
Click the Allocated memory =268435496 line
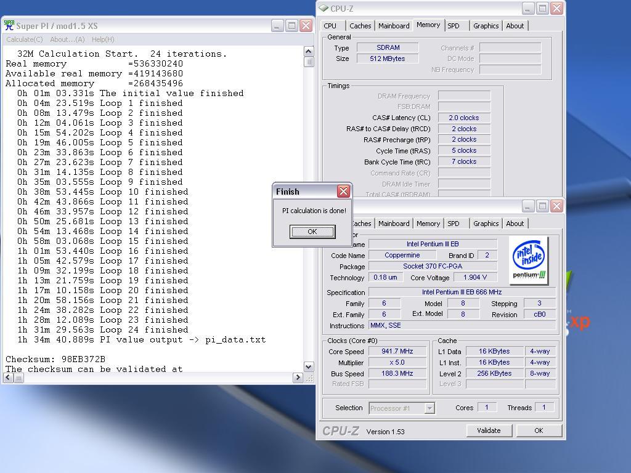pos(94,83)
